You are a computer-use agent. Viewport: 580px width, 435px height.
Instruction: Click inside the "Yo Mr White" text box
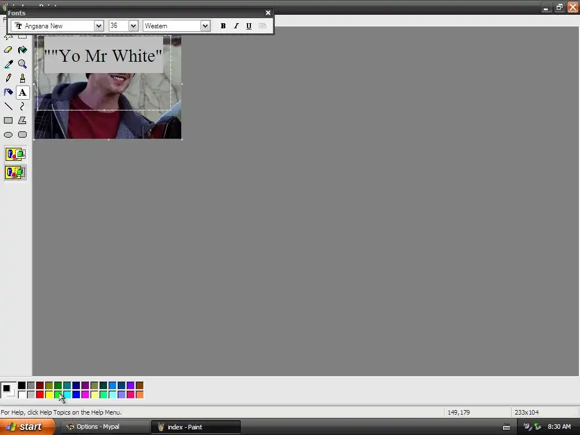(103, 55)
